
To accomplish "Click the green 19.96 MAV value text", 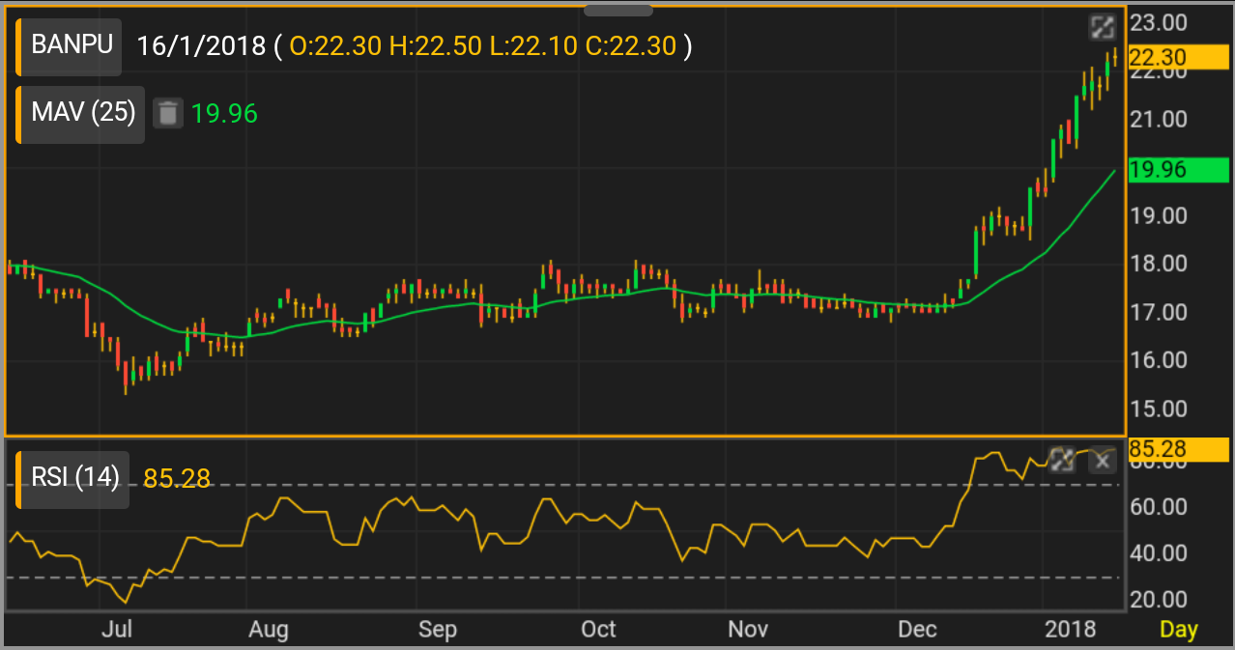I will 224,114.
